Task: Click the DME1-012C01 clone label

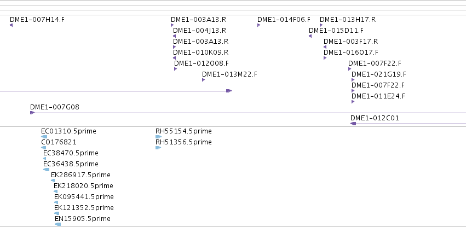Action: 375,118
